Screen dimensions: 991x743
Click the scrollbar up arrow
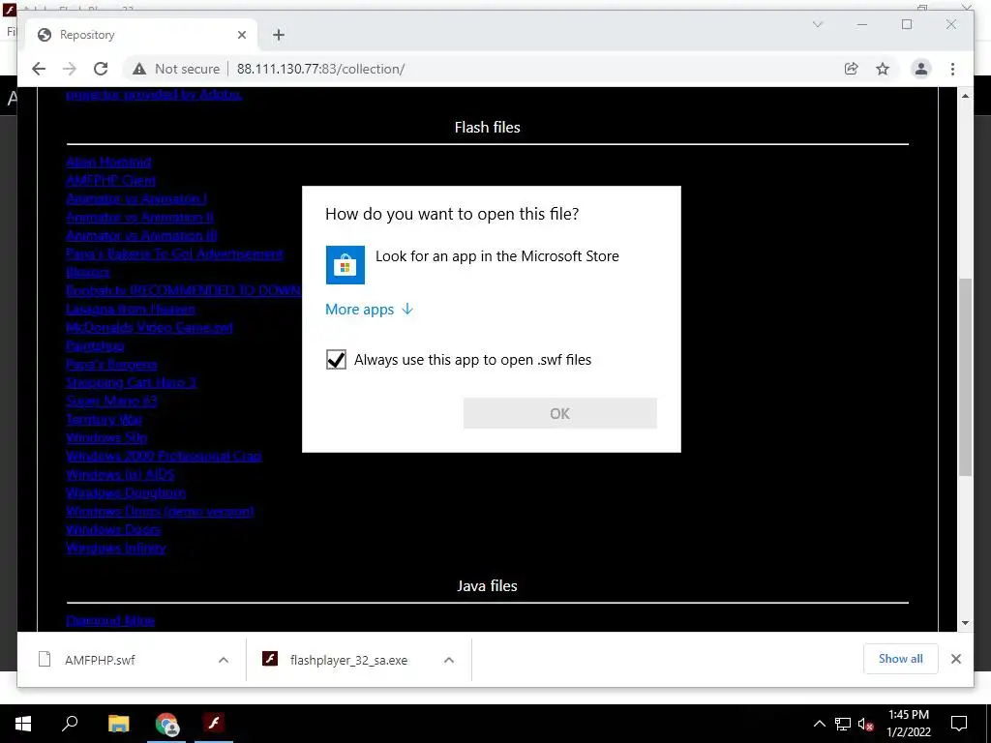(965, 96)
